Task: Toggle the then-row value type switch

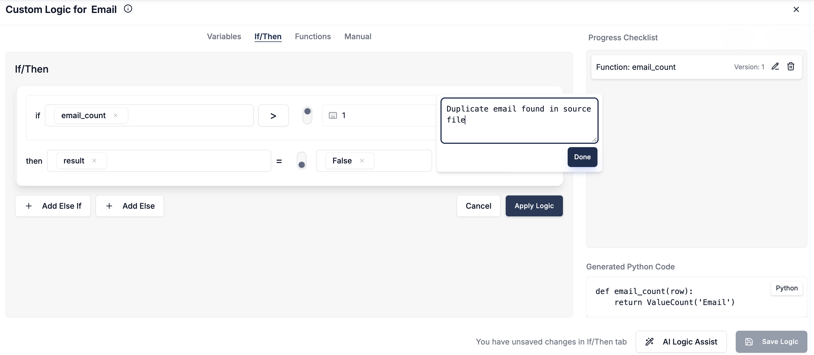Action: [x=301, y=161]
